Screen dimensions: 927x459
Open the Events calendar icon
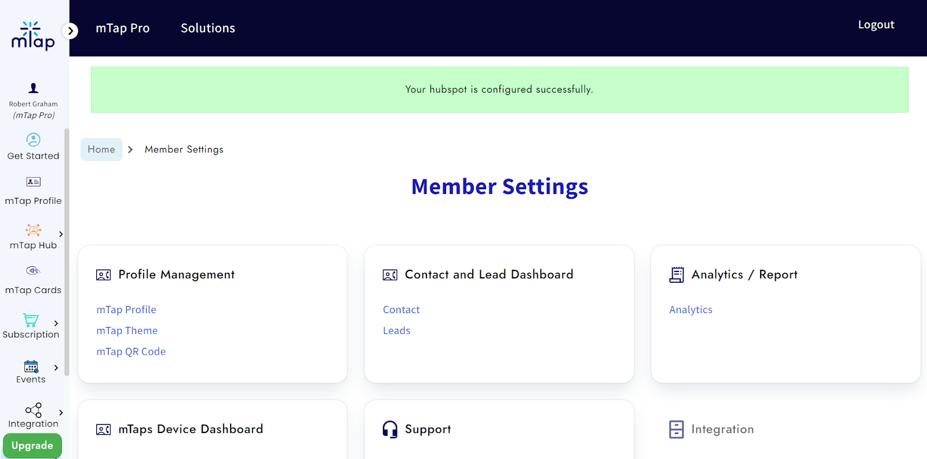(31, 366)
